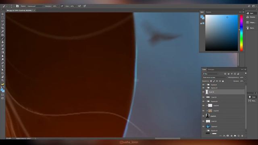Click the canvas horizontal scrollbar
The height and width of the screenshot is (145, 258).
point(168,139)
